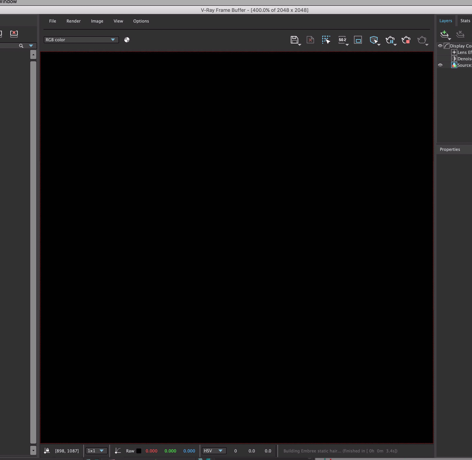The height and width of the screenshot is (460, 472).
Task: Click the Clear image icon
Action: click(x=310, y=40)
